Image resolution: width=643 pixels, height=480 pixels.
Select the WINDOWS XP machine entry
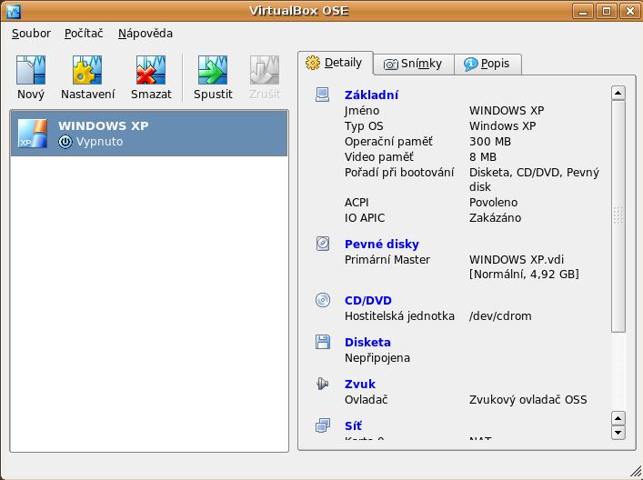[149, 134]
